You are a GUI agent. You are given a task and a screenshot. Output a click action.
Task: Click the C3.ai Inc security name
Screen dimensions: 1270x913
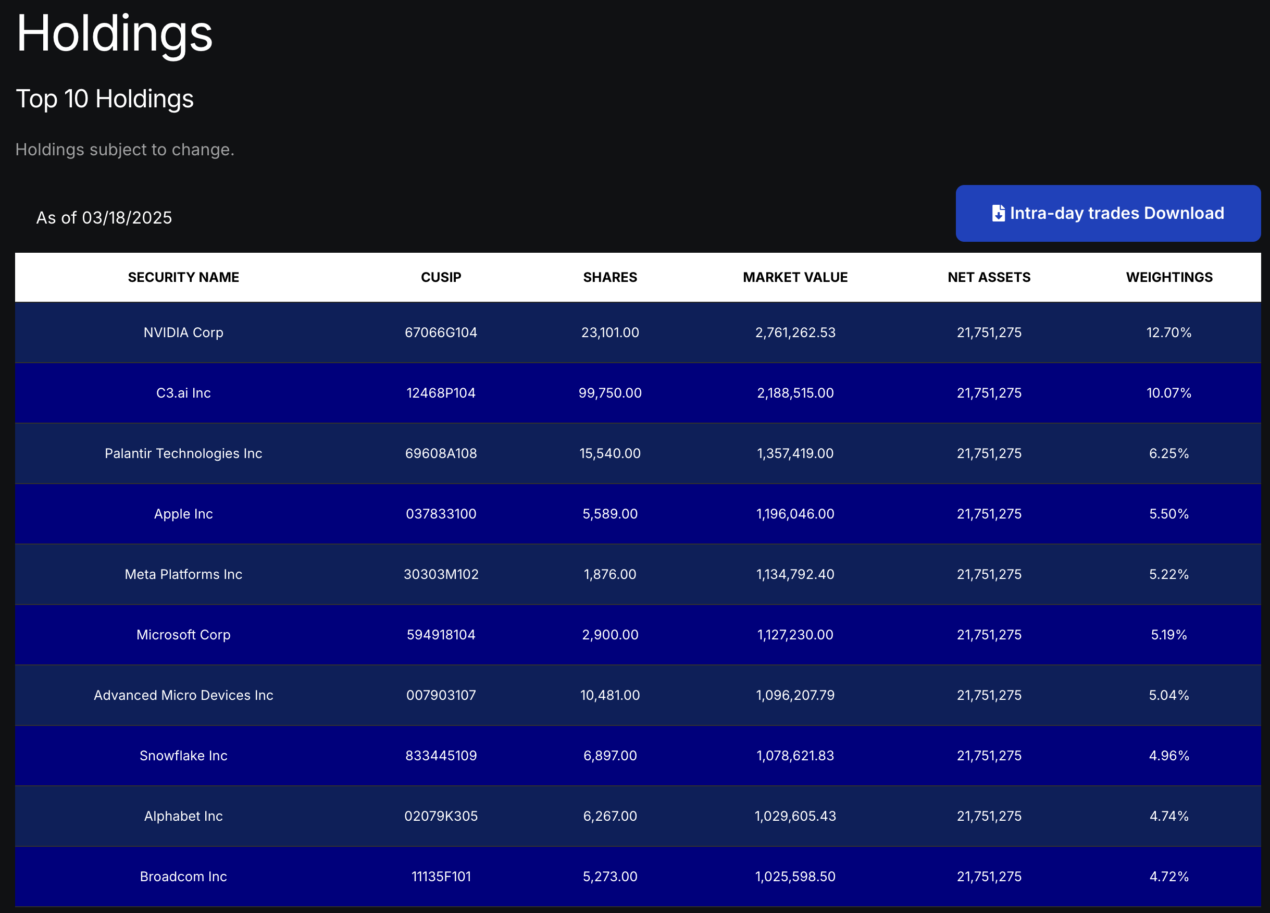click(x=183, y=393)
